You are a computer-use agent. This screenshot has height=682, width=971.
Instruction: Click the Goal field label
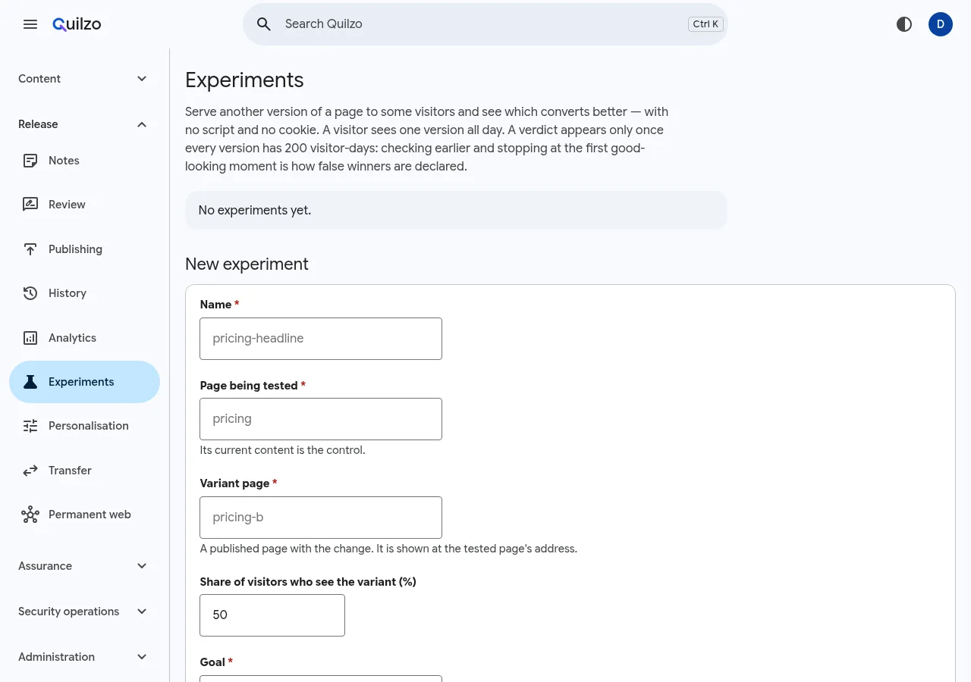[216, 662]
